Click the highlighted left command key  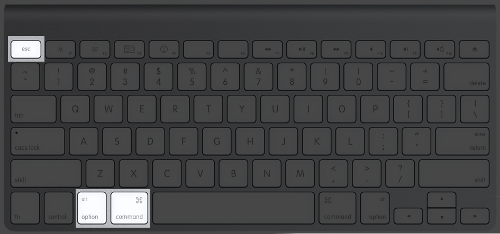tap(129, 208)
